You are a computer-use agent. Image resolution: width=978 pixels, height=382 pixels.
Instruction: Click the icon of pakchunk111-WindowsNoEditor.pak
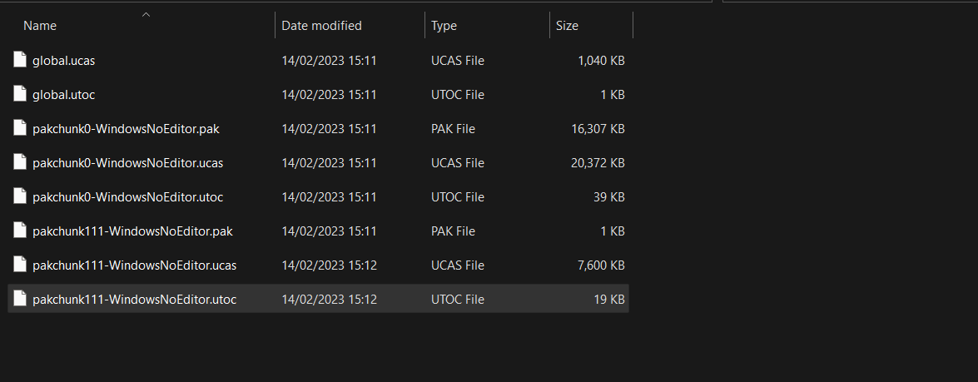20,231
